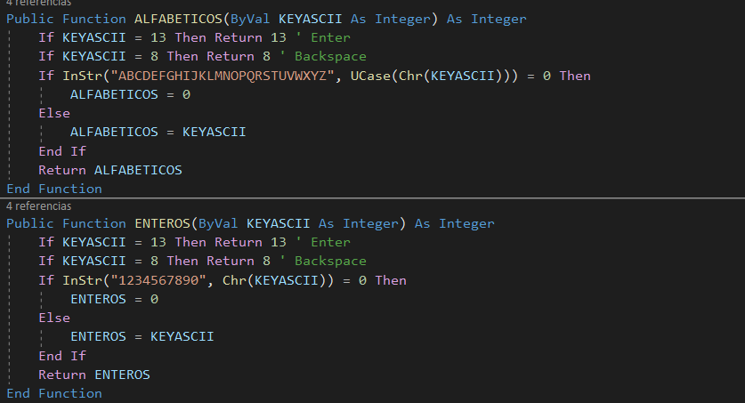Place cursor on InStr in ENTEROS function
The height and width of the screenshot is (403, 745).
(x=77, y=280)
